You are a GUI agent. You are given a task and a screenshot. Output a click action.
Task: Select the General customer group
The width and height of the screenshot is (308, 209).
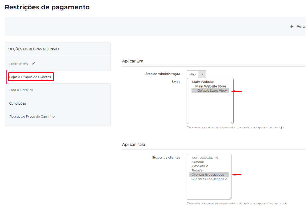(x=198, y=162)
